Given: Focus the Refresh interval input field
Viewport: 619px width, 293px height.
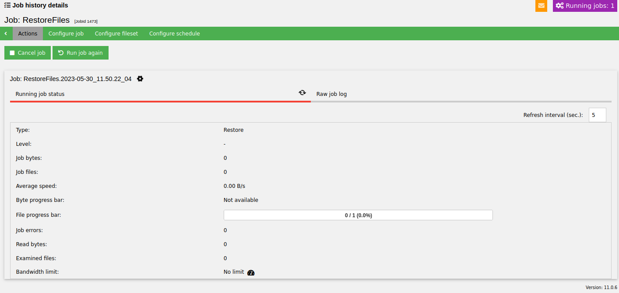Looking at the screenshot, I should pos(597,115).
